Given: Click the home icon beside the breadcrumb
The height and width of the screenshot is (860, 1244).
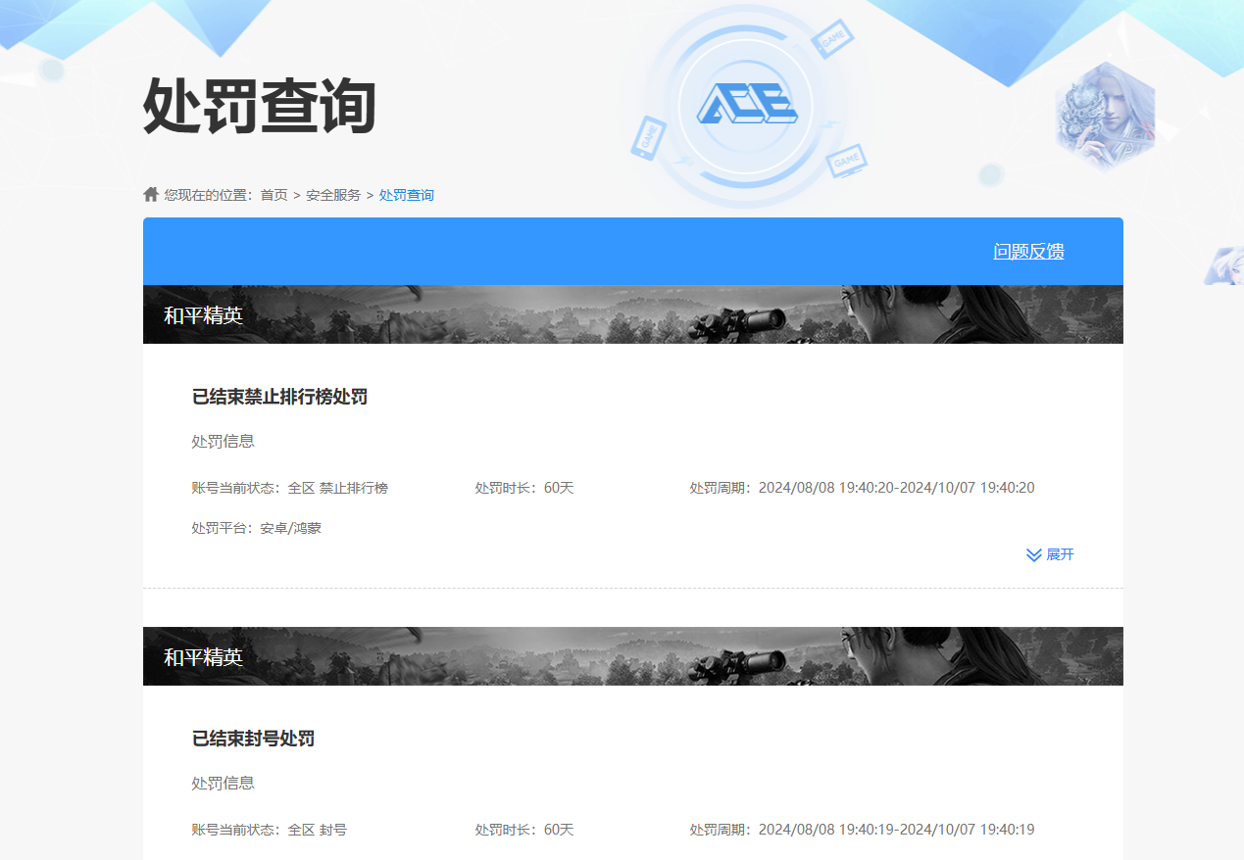Looking at the screenshot, I should point(150,194).
